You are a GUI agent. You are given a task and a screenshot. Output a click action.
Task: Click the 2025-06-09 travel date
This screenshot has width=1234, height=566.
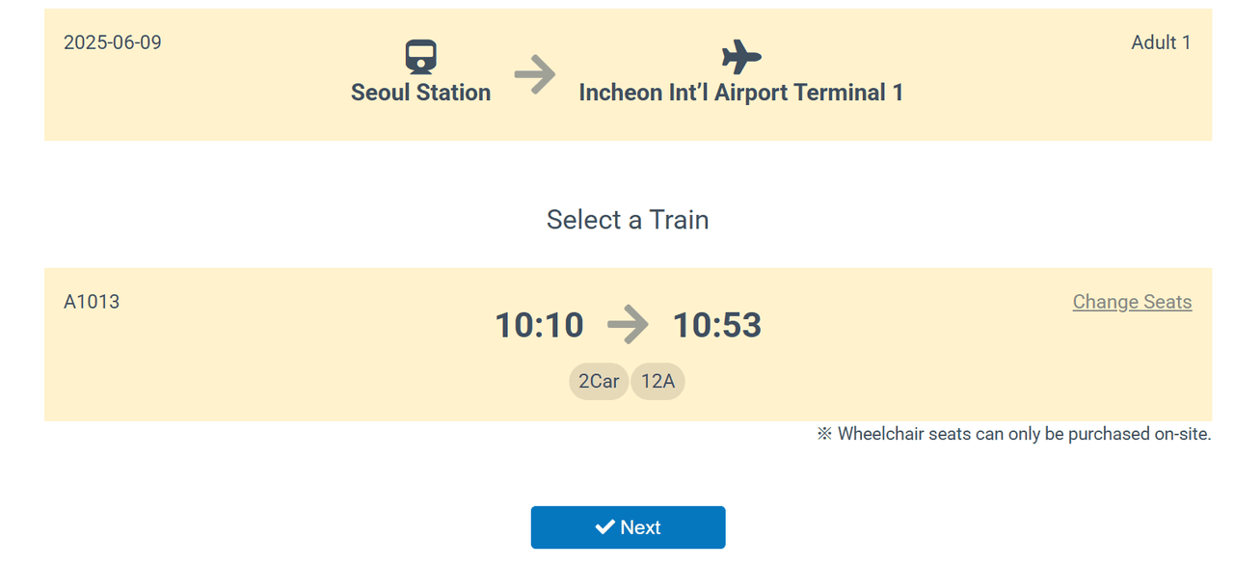click(x=113, y=42)
